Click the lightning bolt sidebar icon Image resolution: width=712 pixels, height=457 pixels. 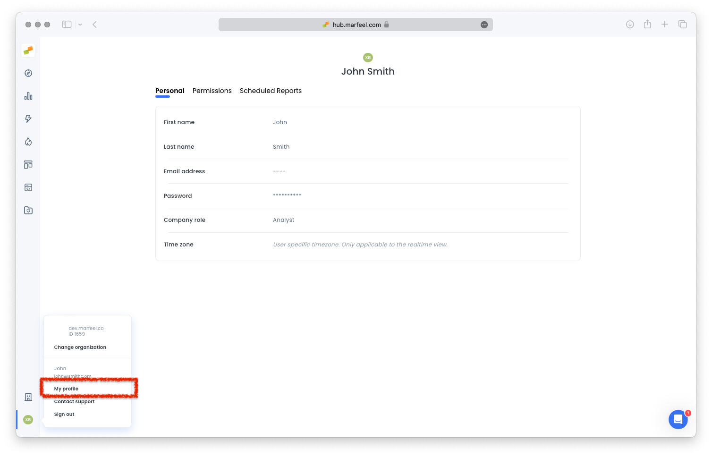point(28,119)
